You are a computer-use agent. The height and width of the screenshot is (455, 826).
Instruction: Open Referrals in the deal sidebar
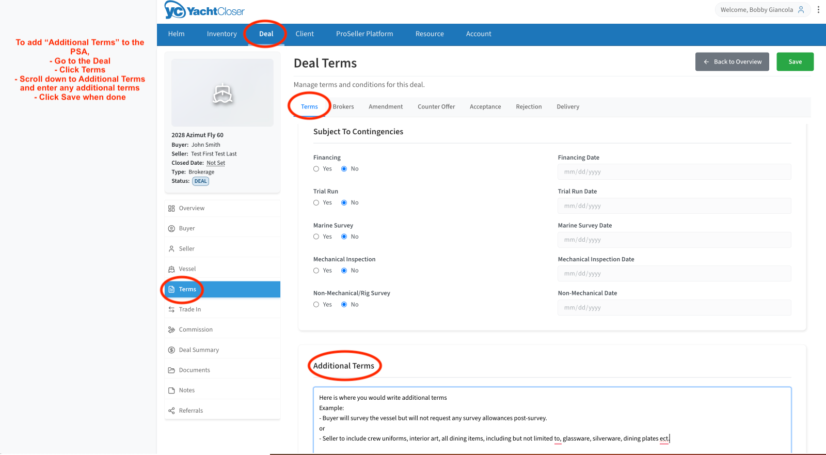coord(223,411)
